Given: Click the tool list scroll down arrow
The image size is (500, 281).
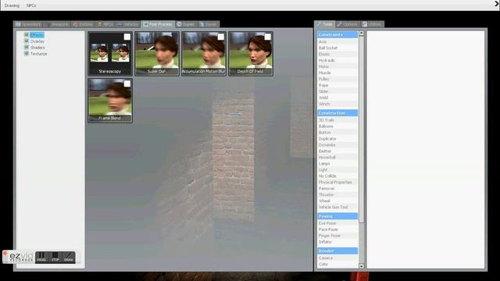Looking at the screenshot, I should pyautogui.click(x=361, y=266).
